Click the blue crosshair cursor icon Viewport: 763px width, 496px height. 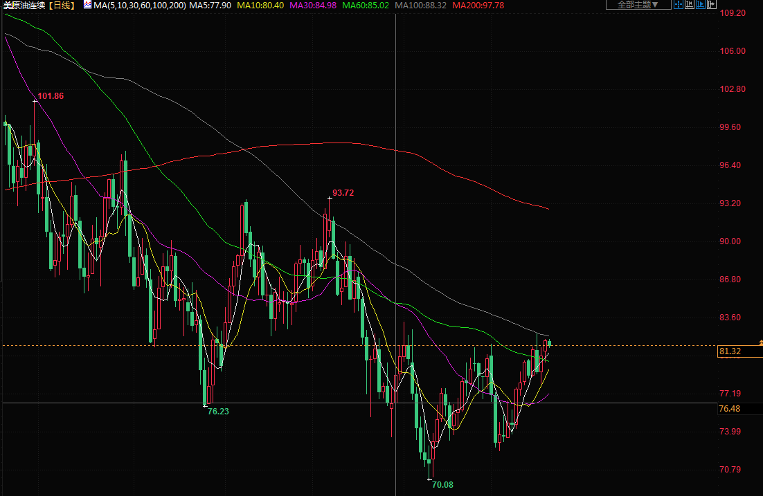tap(678, 5)
